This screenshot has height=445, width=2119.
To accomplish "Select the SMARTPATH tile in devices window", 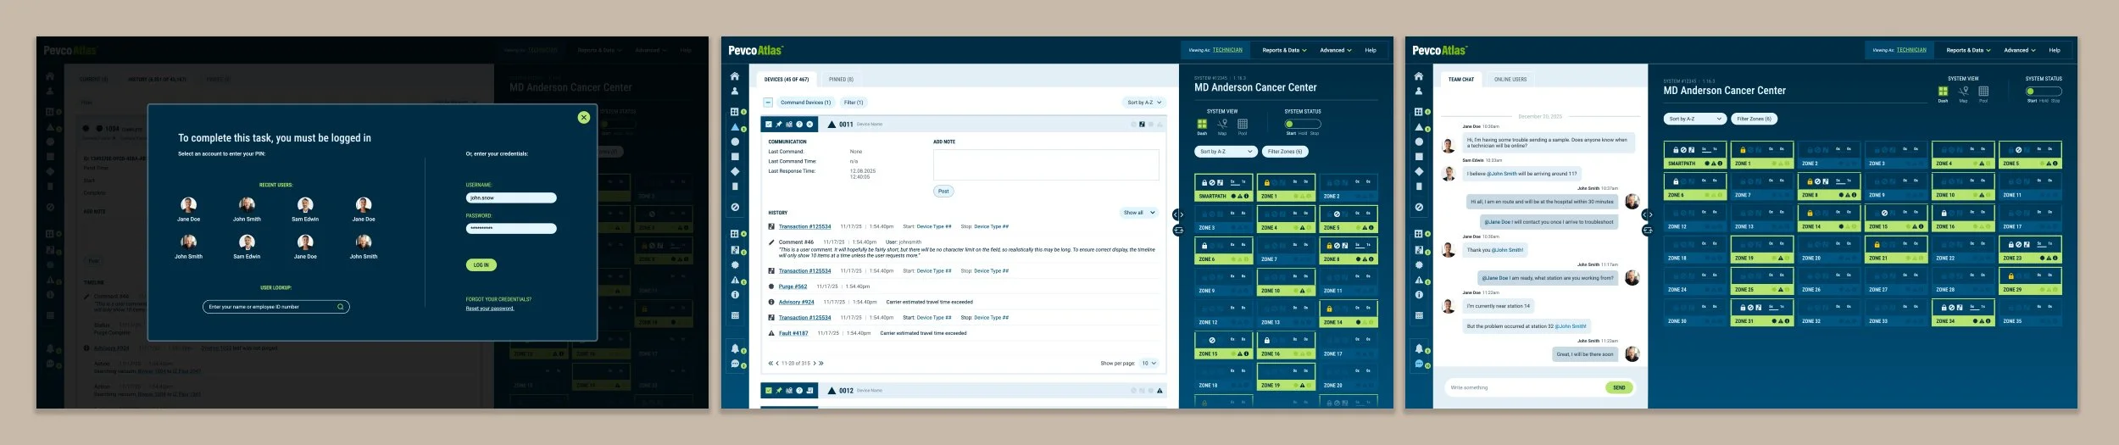I will coord(1224,188).
